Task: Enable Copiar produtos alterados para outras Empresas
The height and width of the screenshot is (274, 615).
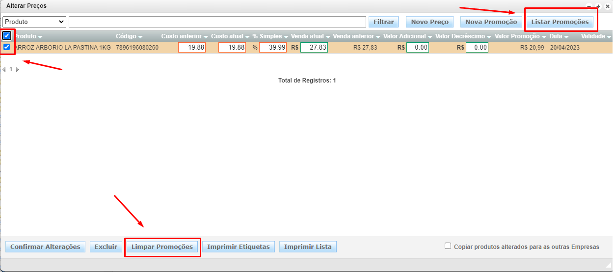Action: click(448, 246)
